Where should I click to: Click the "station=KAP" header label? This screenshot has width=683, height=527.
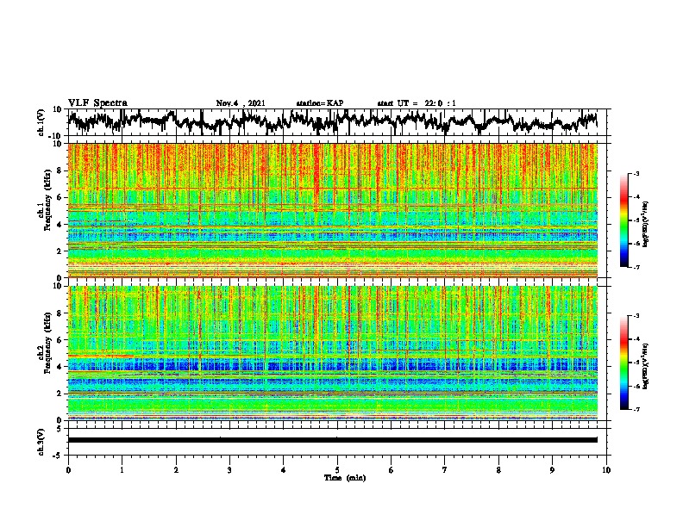pyautogui.click(x=320, y=103)
